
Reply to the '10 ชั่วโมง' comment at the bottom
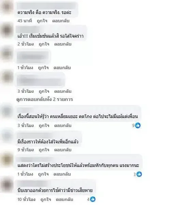[64, 200]
